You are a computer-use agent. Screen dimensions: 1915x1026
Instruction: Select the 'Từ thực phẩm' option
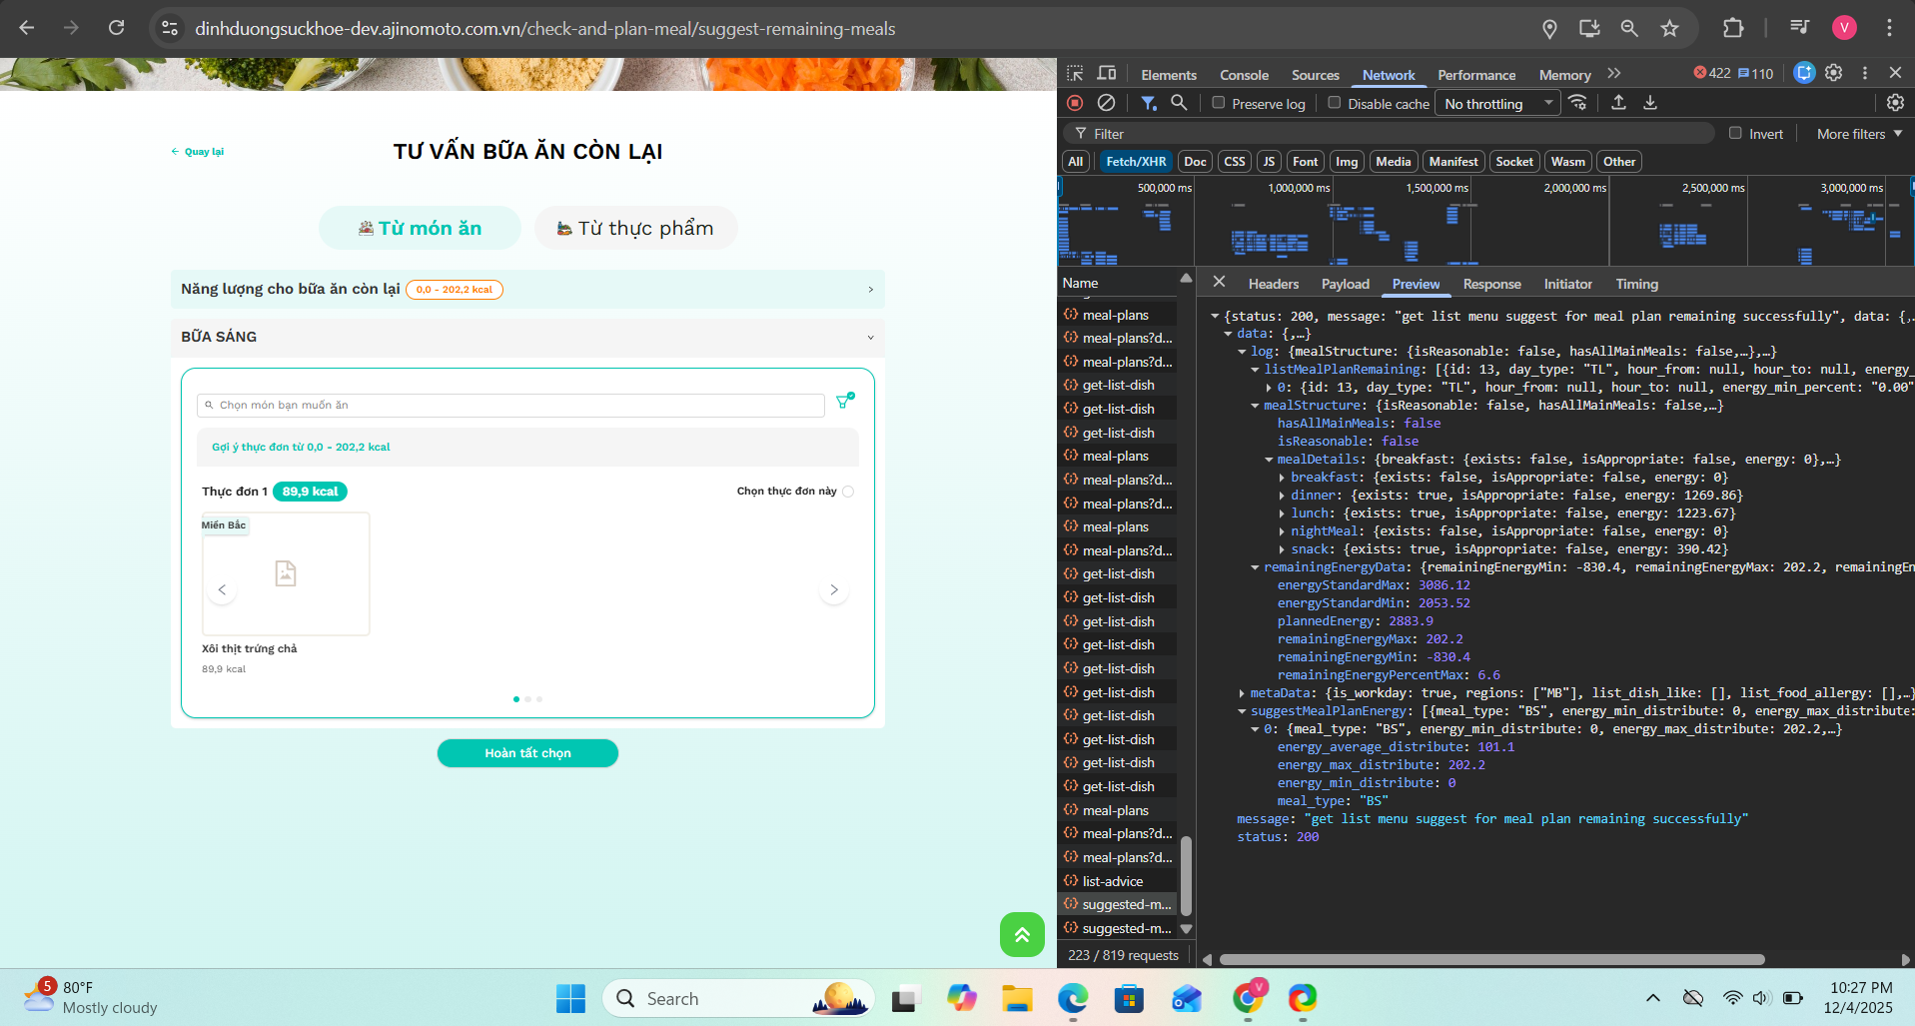(636, 228)
